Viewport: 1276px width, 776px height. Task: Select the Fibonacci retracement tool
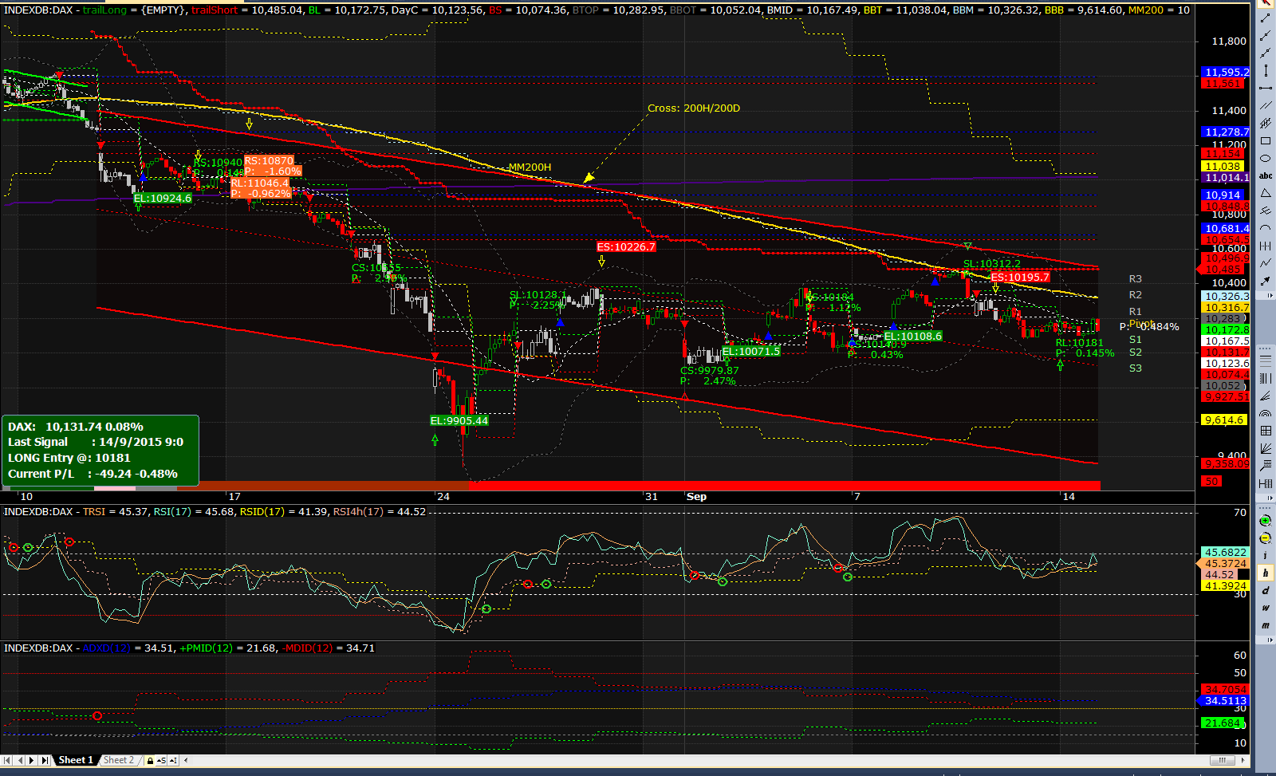[x=1266, y=360]
